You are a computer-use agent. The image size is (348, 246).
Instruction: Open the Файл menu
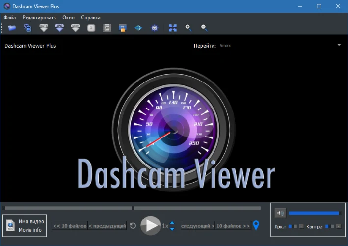click(x=10, y=17)
